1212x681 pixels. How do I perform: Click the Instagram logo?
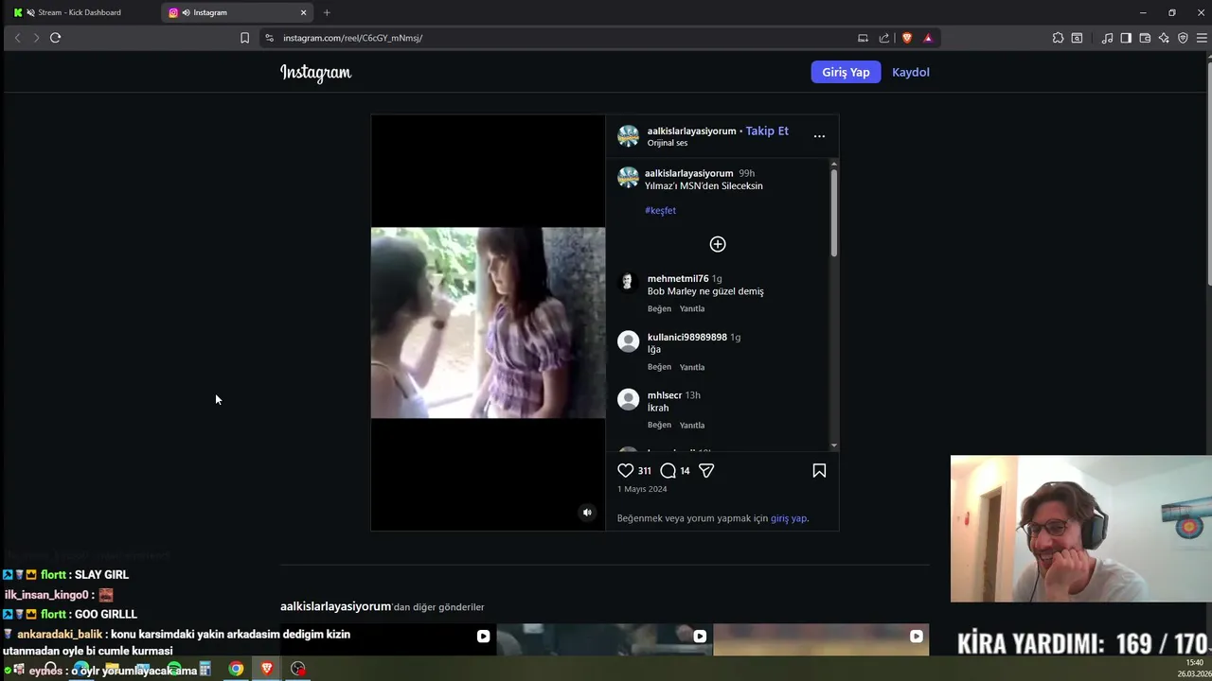click(x=315, y=73)
